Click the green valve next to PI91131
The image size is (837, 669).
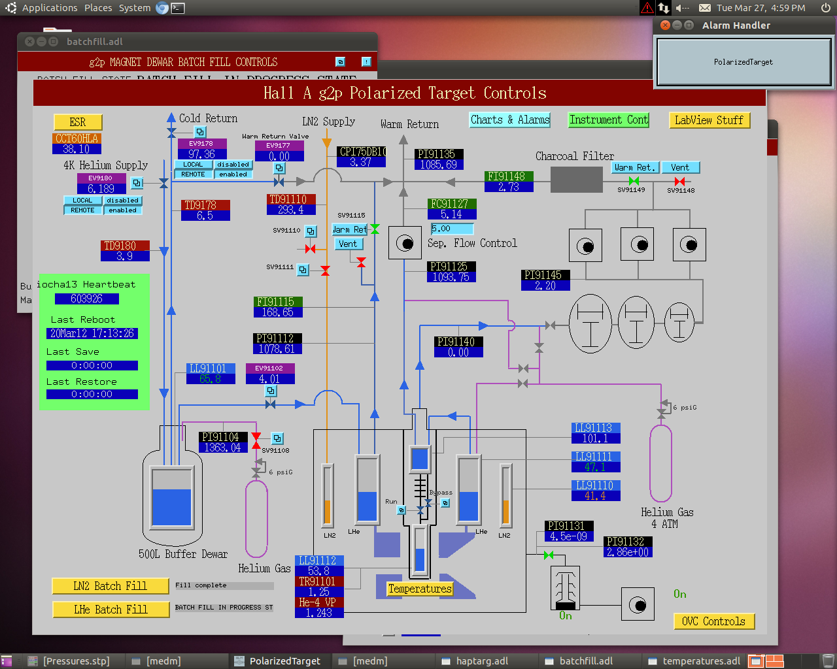549,555
